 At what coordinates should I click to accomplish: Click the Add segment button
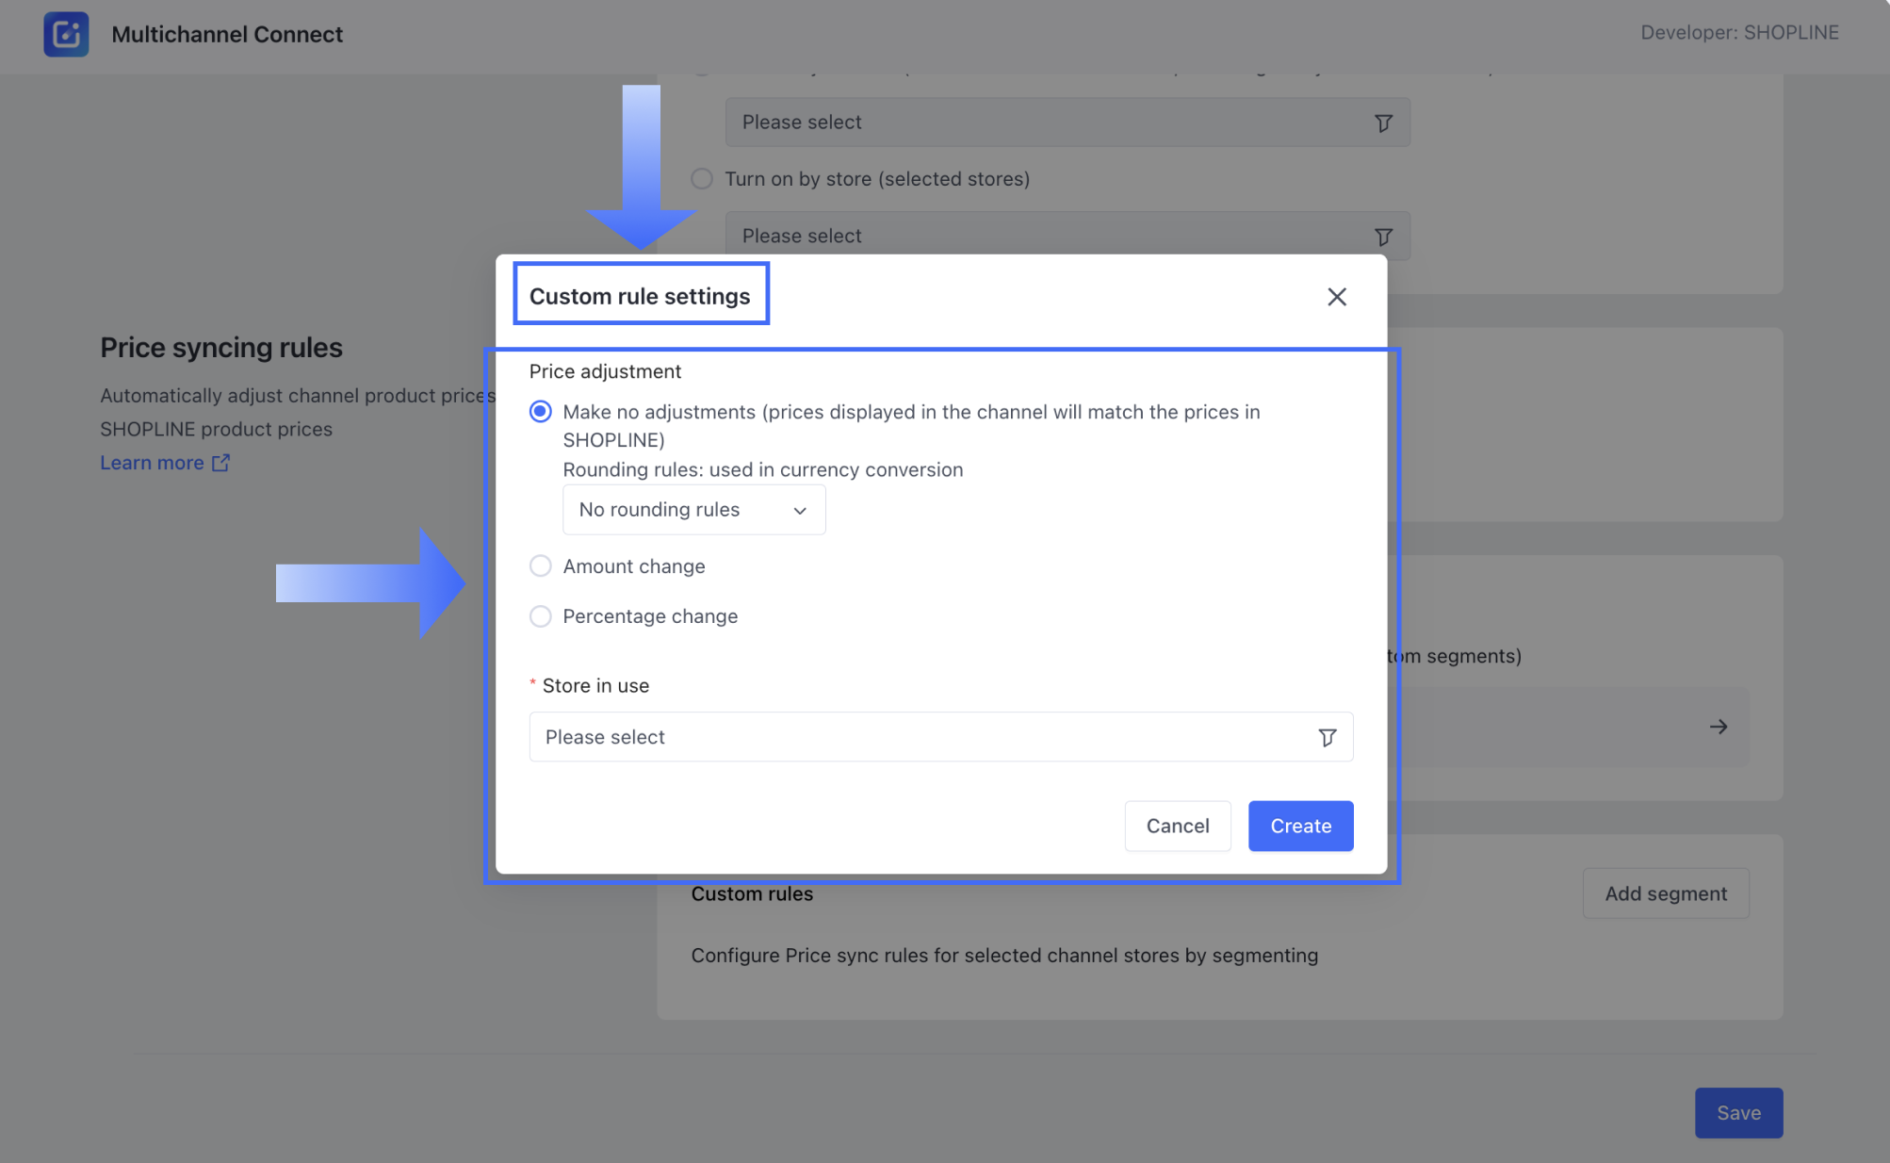1665,893
